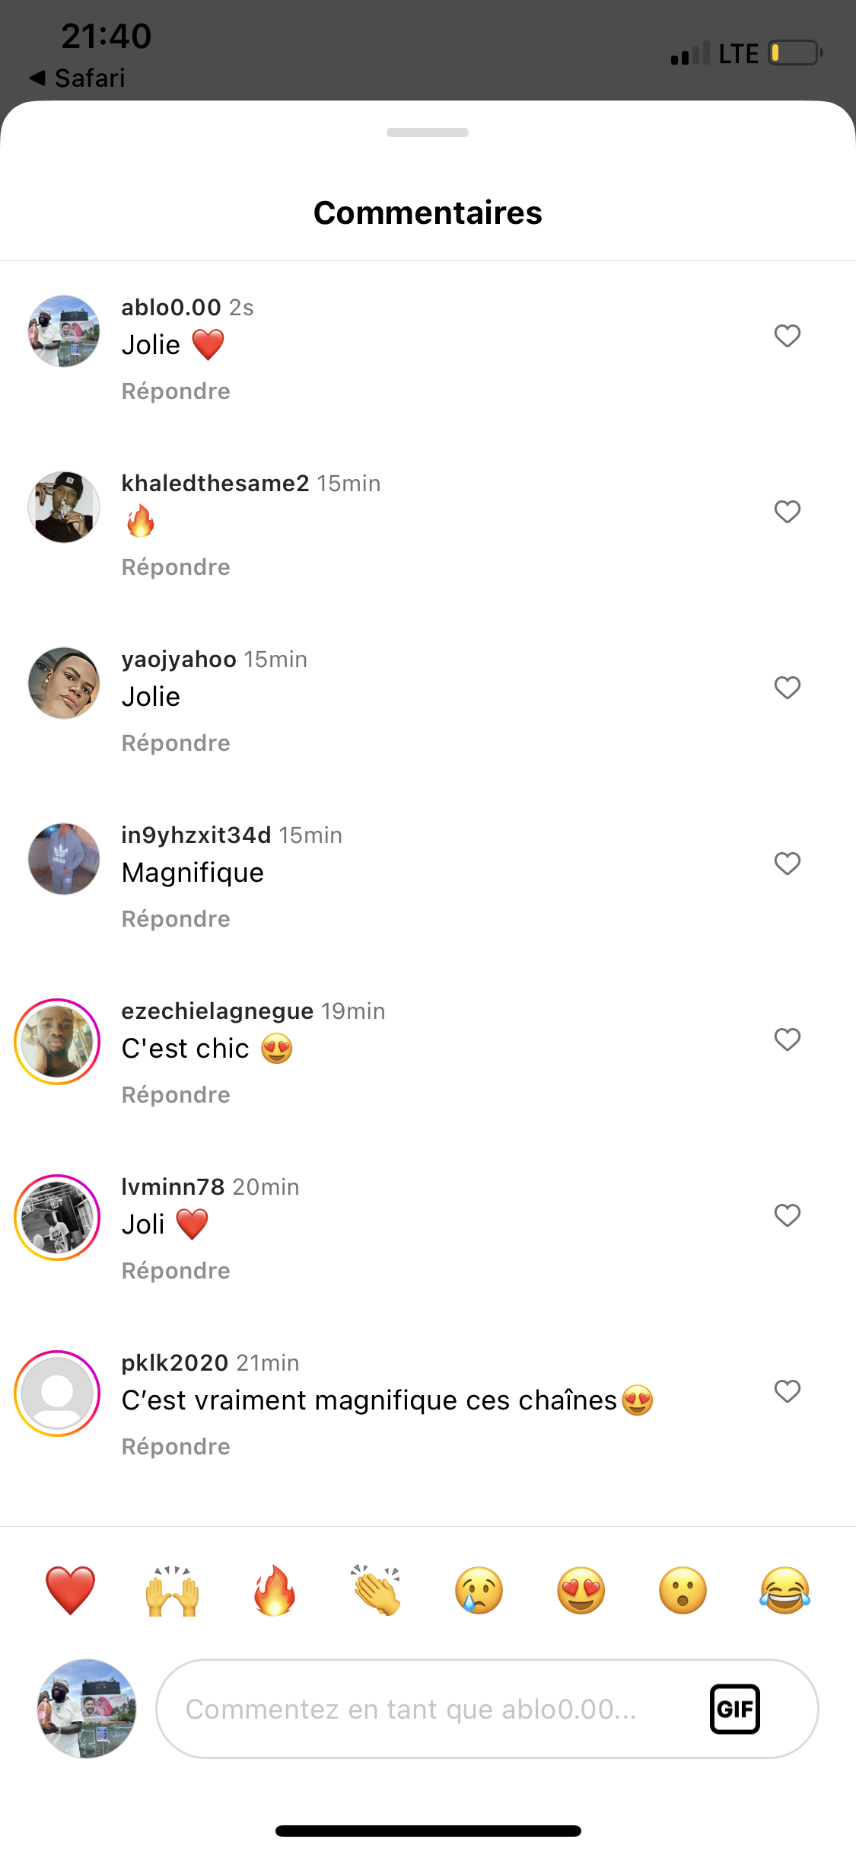This screenshot has width=856, height=1855.
Task: Select the heart-eyes emoji shortcut
Action: point(581,1590)
